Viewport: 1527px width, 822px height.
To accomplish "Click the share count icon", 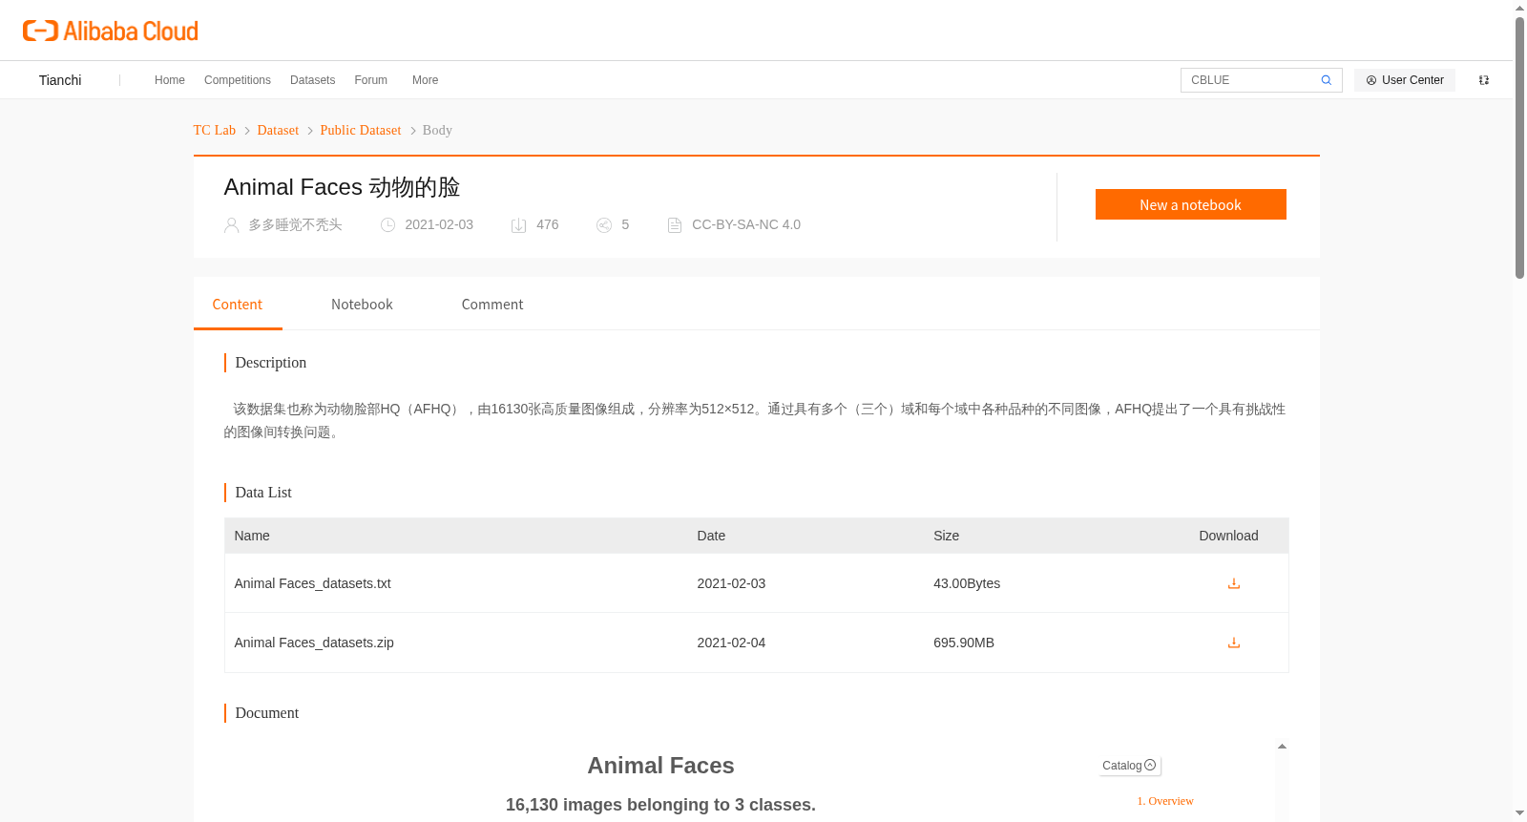I will pos(603,225).
